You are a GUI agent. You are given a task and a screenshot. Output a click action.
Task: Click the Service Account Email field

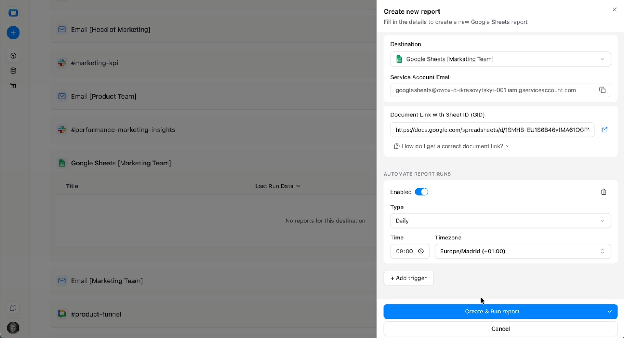click(500, 90)
